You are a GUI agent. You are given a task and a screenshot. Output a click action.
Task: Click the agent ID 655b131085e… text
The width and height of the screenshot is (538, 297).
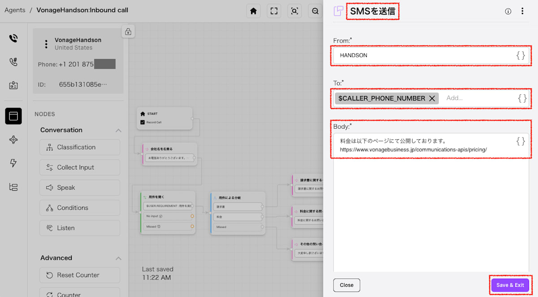pyautogui.click(x=83, y=84)
